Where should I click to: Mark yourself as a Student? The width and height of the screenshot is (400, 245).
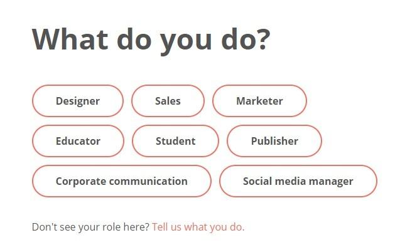coord(176,141)
